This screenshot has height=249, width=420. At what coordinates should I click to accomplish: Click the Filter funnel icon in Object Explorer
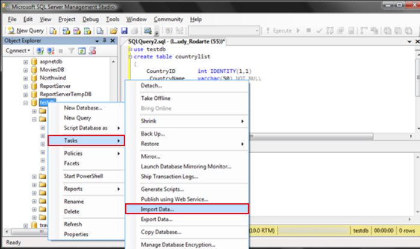click(71, 51)
